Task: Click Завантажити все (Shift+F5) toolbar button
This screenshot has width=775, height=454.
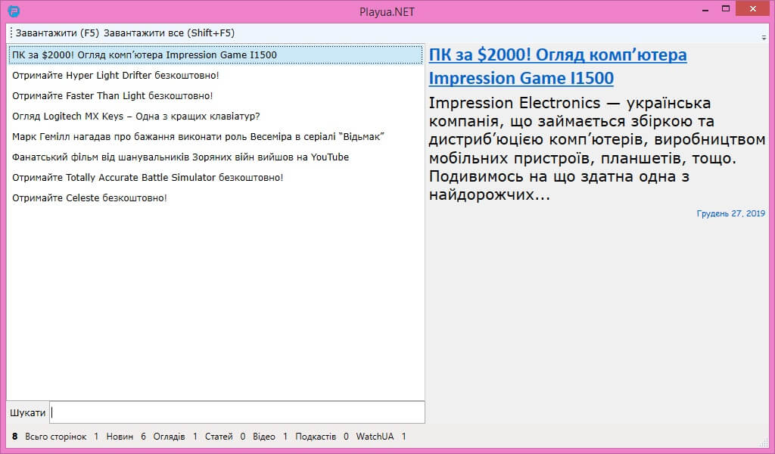Action: tap(169, 33)
